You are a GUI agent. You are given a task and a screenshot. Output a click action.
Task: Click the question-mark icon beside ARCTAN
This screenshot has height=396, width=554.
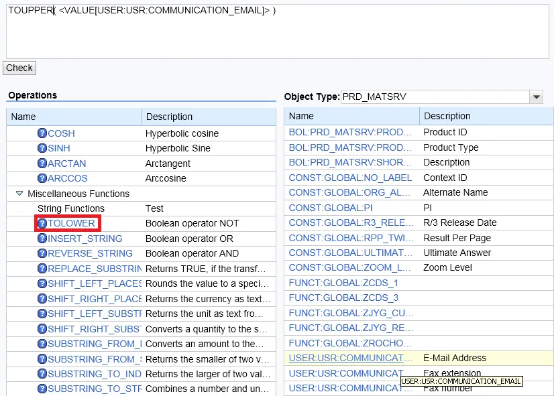(x=42, y=163)
